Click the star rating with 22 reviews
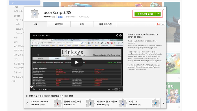The height and width of the screenshot is (111, 197). 49,17
